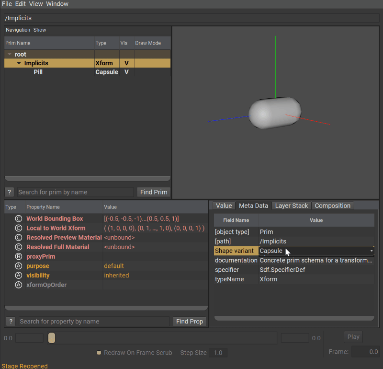Collapse the root tree node
Screen dimensions: 383x369
point(10,55)
